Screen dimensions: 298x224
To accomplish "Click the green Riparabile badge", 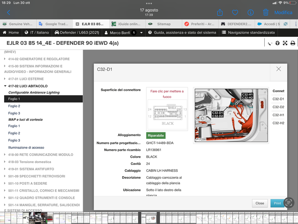I will click(x=156, y=135).
